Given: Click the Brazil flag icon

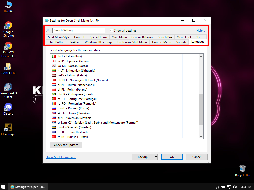Looking at the screenshot, I should pyautogui.click(x=54, y=94).
